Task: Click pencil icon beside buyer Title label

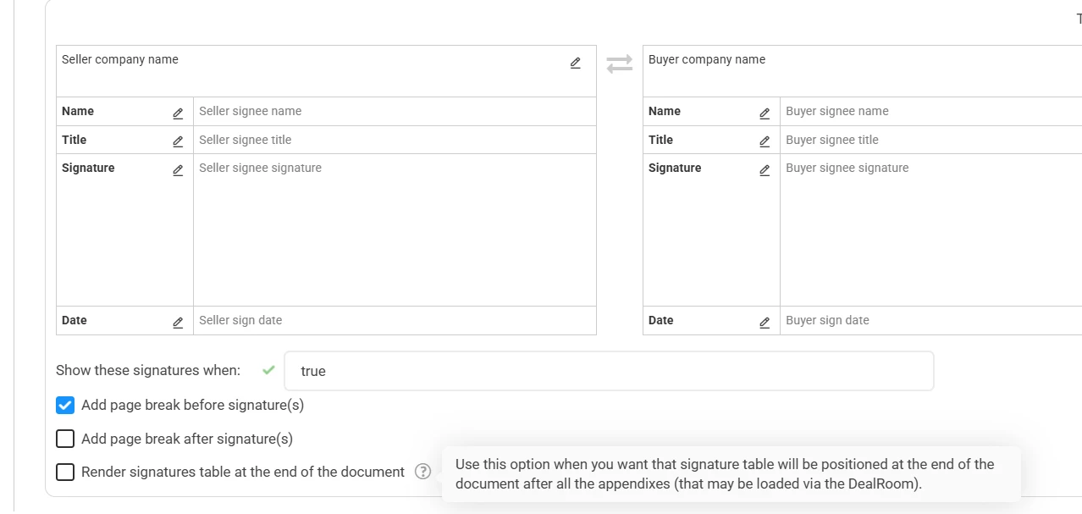Action: 765,141
